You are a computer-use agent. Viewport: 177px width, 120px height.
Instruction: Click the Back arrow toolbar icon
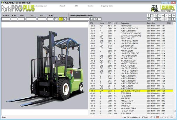click(152, 19)
